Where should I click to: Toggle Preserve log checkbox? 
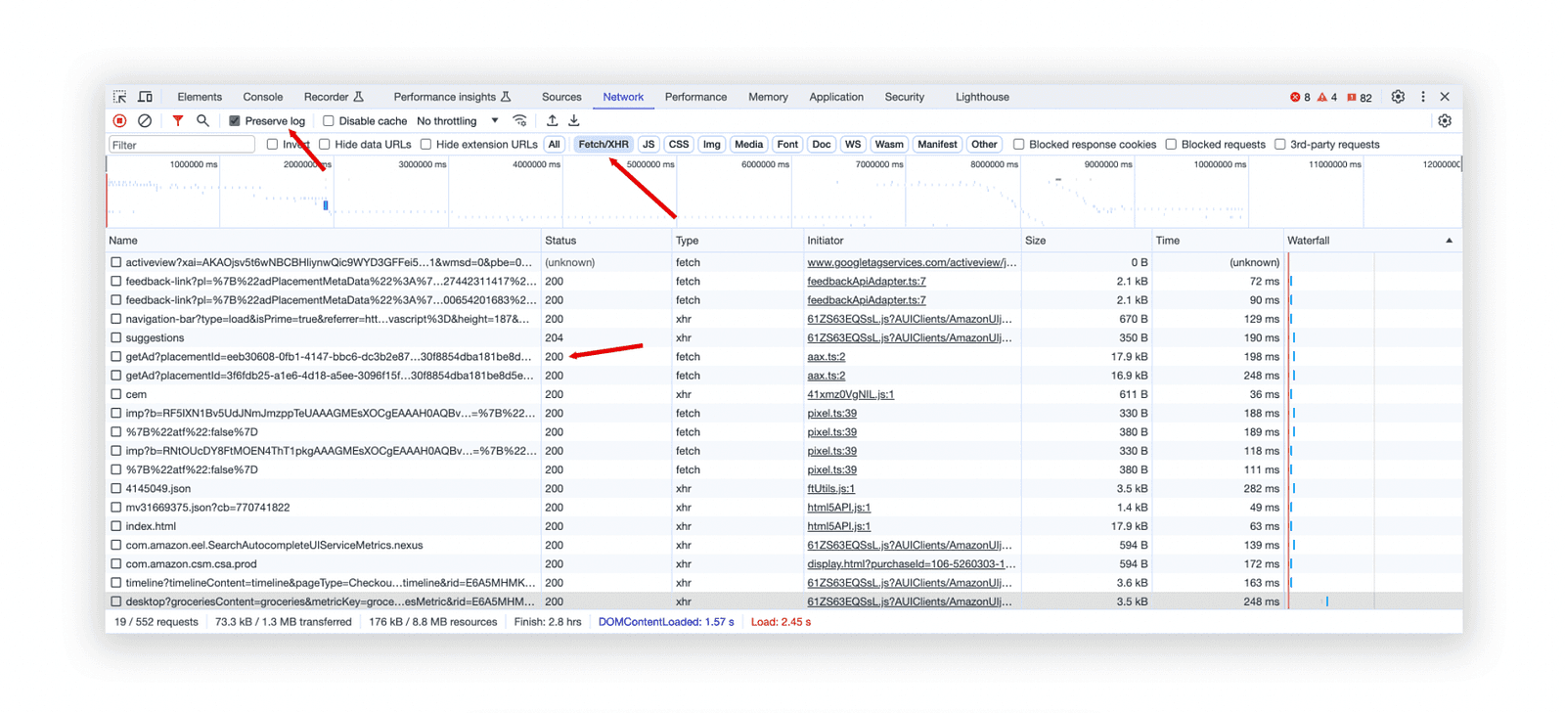coord(235,121)
